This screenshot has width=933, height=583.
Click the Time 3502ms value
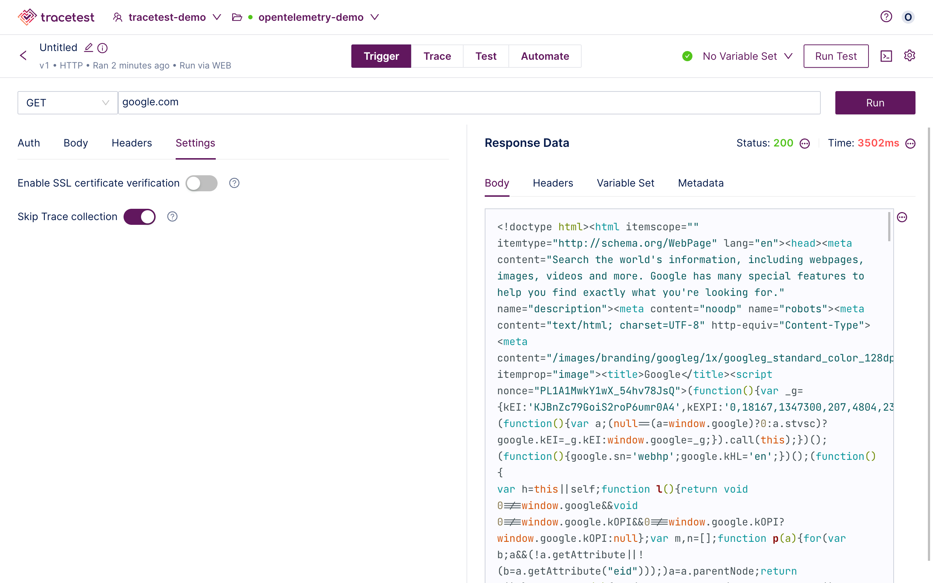878,143
